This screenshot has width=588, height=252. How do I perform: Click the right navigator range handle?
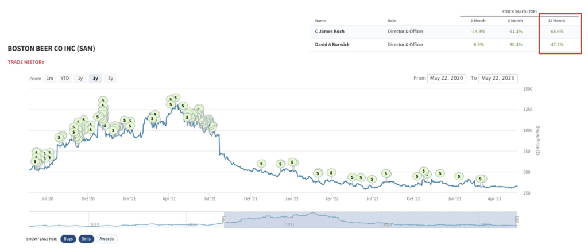coord(517,220)
